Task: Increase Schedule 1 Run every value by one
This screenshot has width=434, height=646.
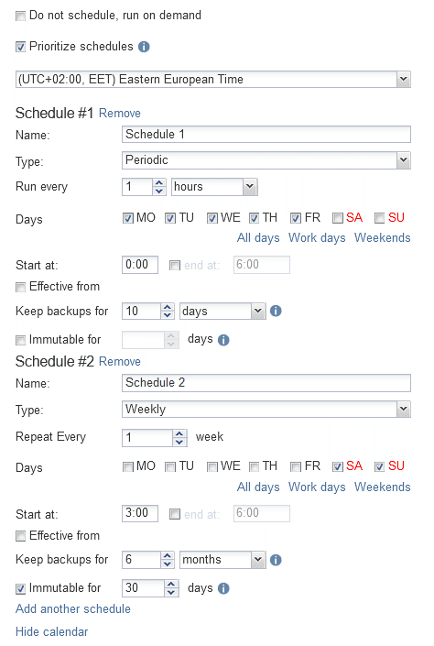Action: (159, 182)
